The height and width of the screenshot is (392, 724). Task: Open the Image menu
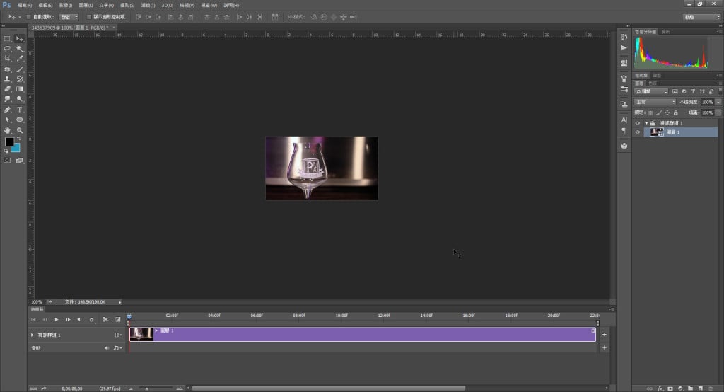pyautogui.click(x=66, y=5)
